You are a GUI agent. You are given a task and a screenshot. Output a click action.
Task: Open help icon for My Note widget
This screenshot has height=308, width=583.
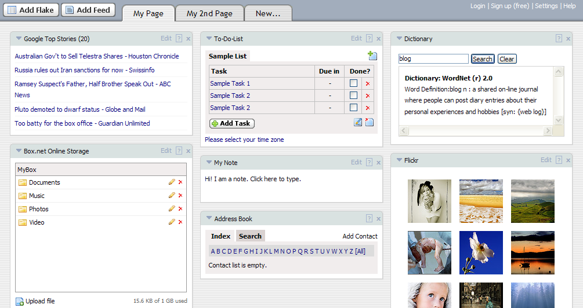[x=369, y=162]
